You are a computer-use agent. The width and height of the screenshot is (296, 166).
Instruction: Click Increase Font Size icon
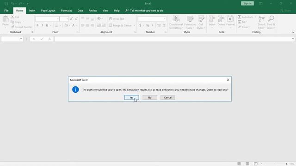(x=71, y=19)
